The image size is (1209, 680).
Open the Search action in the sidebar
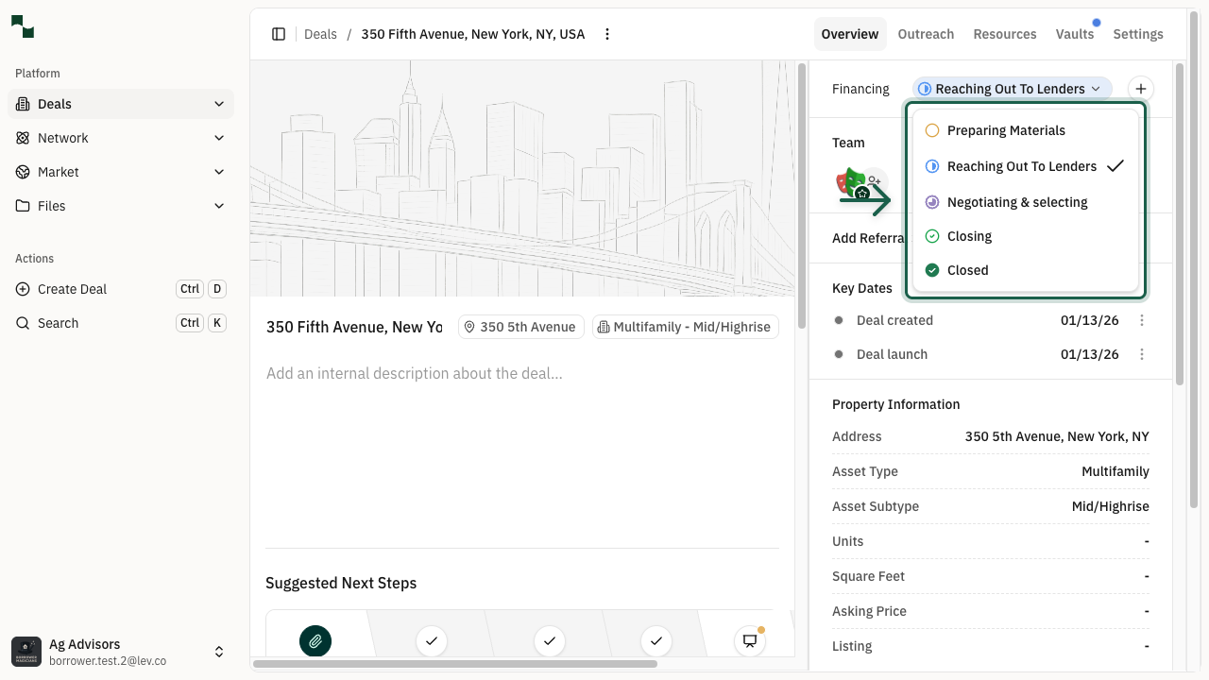[59, 322]
